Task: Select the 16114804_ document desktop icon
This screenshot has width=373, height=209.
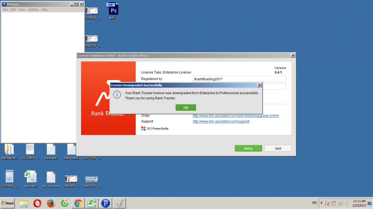Action: [x=30, y=152]
